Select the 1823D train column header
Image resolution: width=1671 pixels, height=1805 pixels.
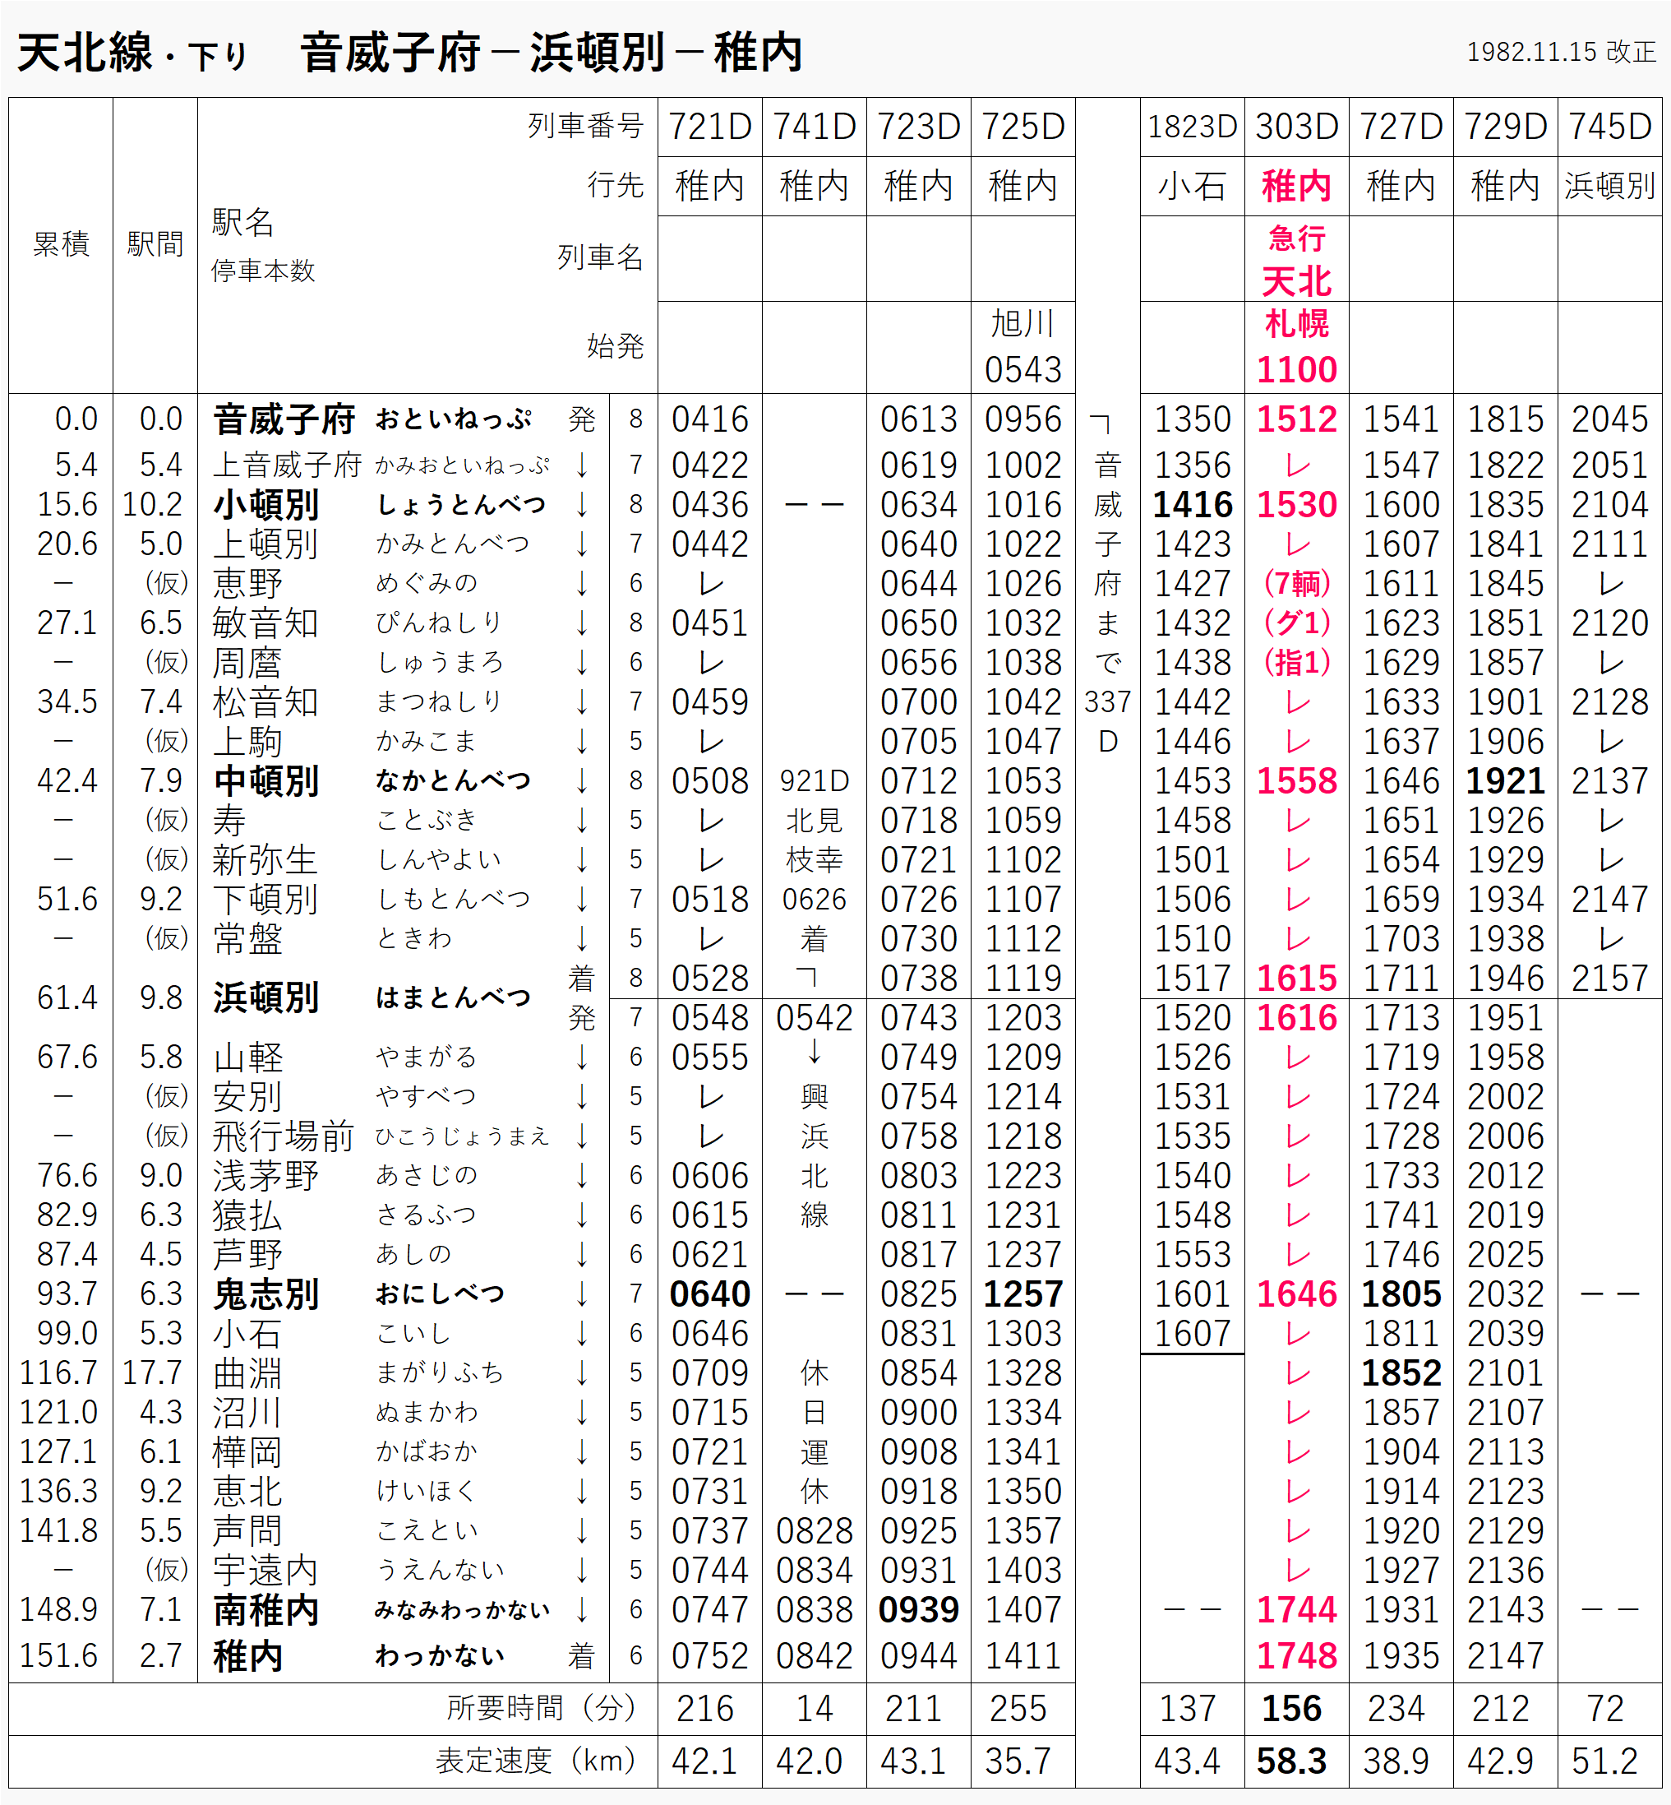[x=1192, y=127]
